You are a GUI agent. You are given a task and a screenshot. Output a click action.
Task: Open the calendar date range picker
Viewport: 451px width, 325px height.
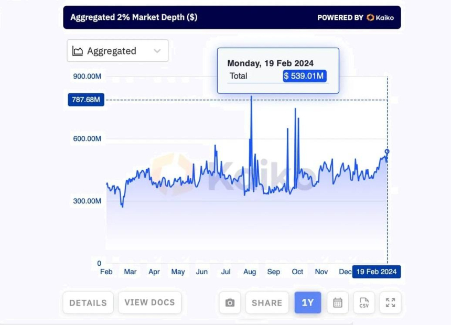(338, 303)
